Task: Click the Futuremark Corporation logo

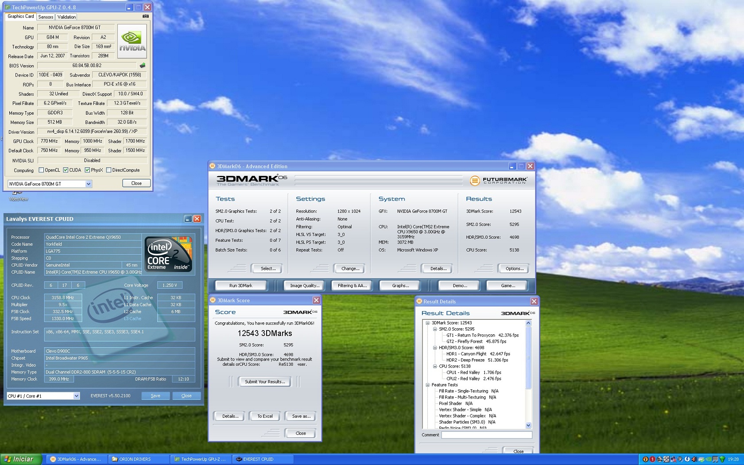Action: click(499, 180)
